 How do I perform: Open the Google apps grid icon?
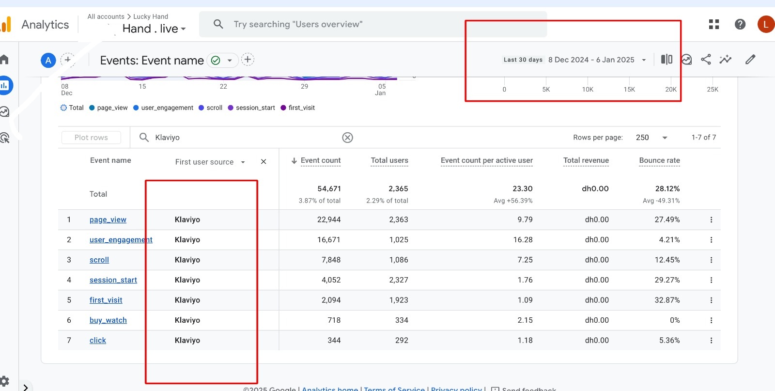tap(713, 24)
